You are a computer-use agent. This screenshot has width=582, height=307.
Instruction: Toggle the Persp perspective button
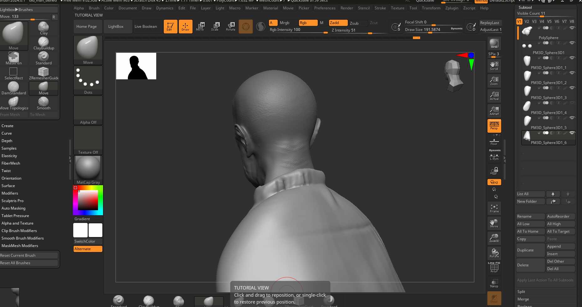[494, 126]
